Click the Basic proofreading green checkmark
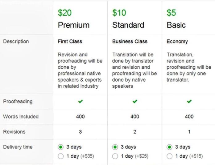 (x=189, y=101)
